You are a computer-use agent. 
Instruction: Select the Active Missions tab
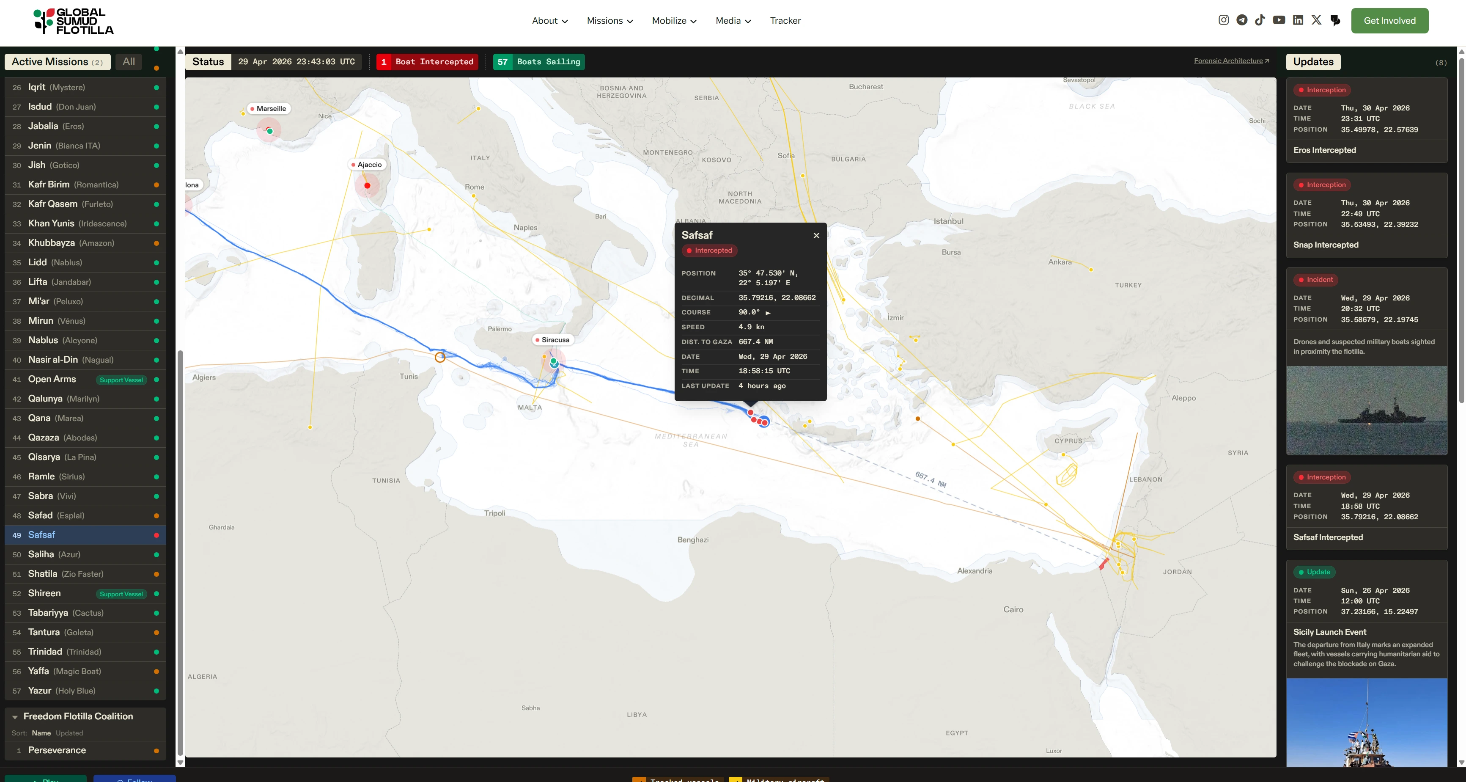[x=57, y=61]
